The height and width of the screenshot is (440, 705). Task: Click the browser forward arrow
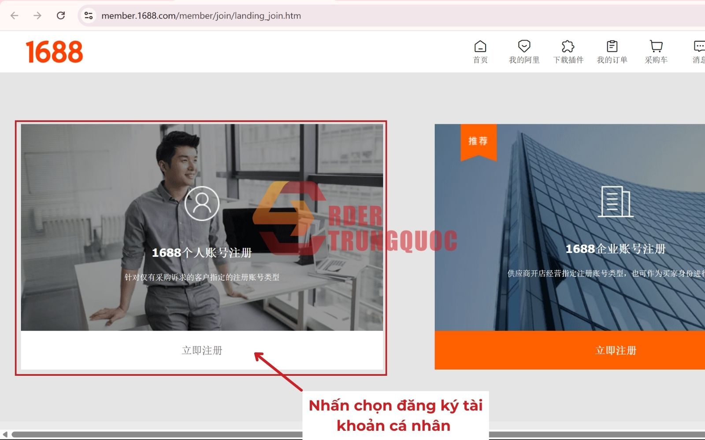[37, 16]
